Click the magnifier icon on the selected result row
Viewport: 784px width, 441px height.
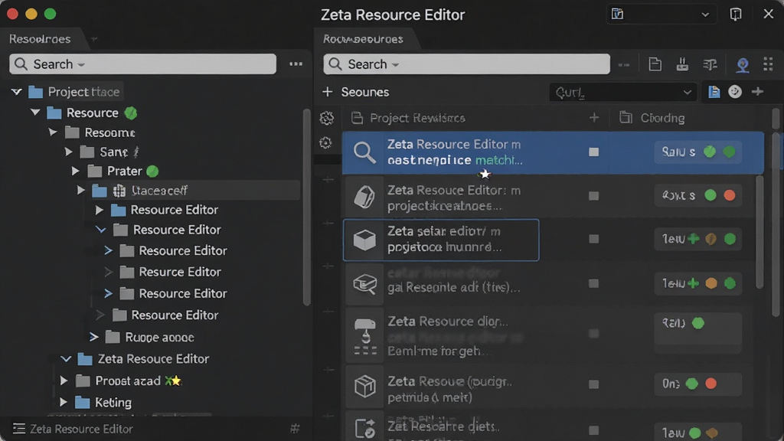(x=364, y=152)
